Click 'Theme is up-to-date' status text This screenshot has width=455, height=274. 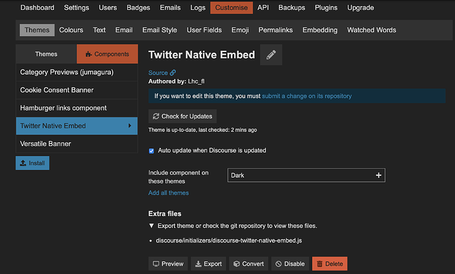point(202,130)
